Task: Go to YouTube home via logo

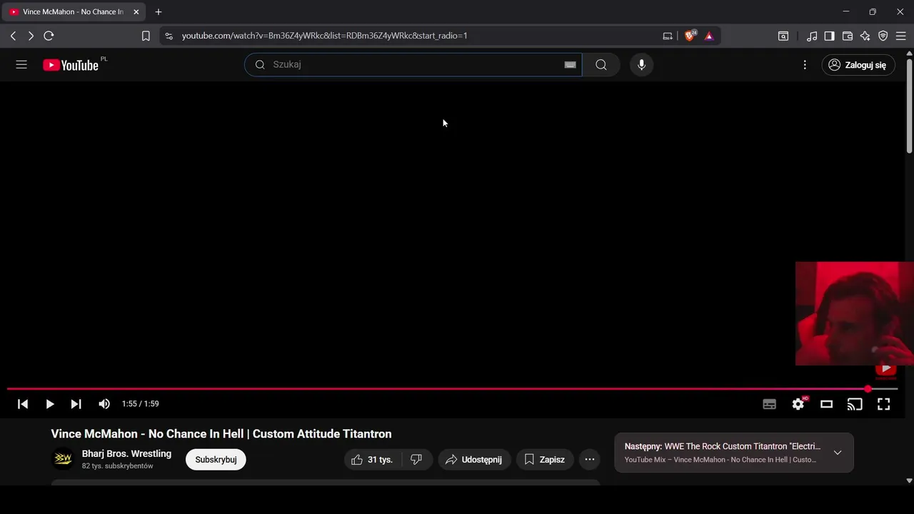Action: coord(70,65)
